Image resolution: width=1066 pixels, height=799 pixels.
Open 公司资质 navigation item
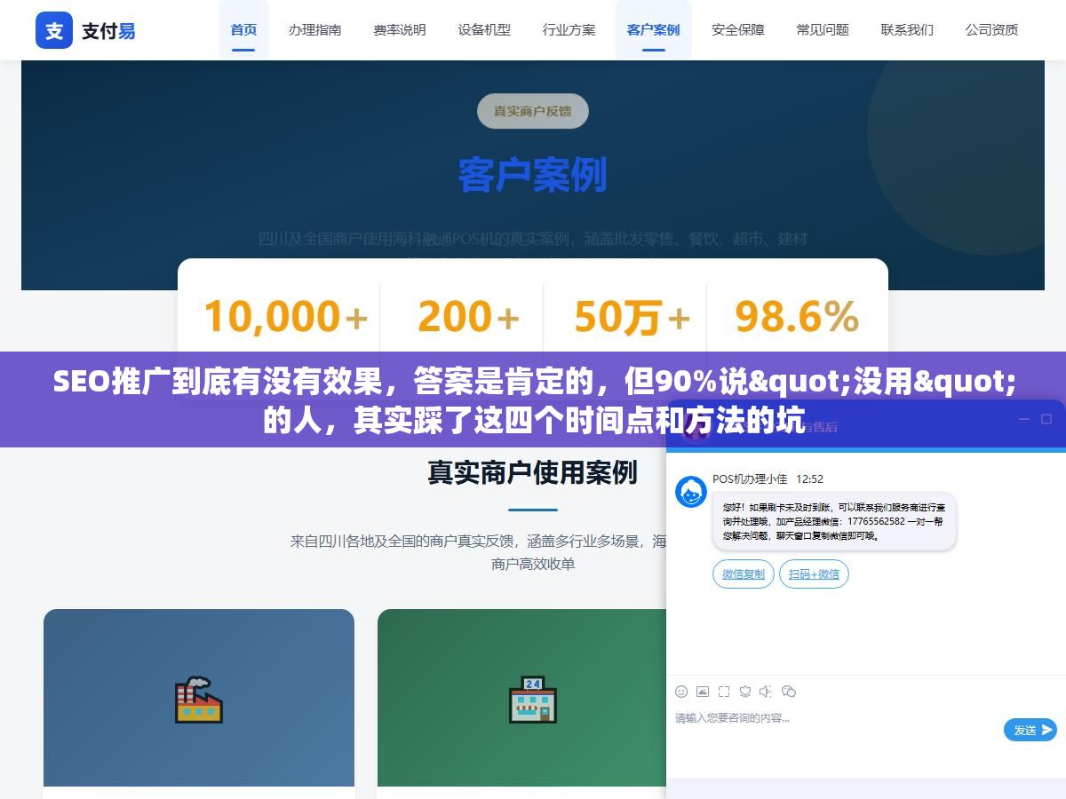(x=992, y=29)
